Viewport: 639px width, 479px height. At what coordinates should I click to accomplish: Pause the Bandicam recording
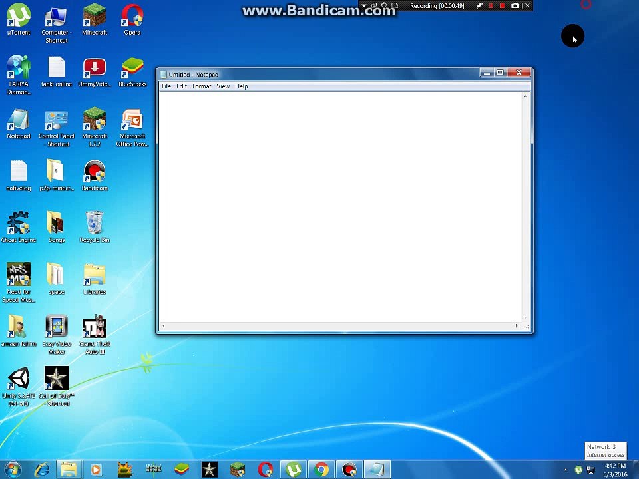491,6
